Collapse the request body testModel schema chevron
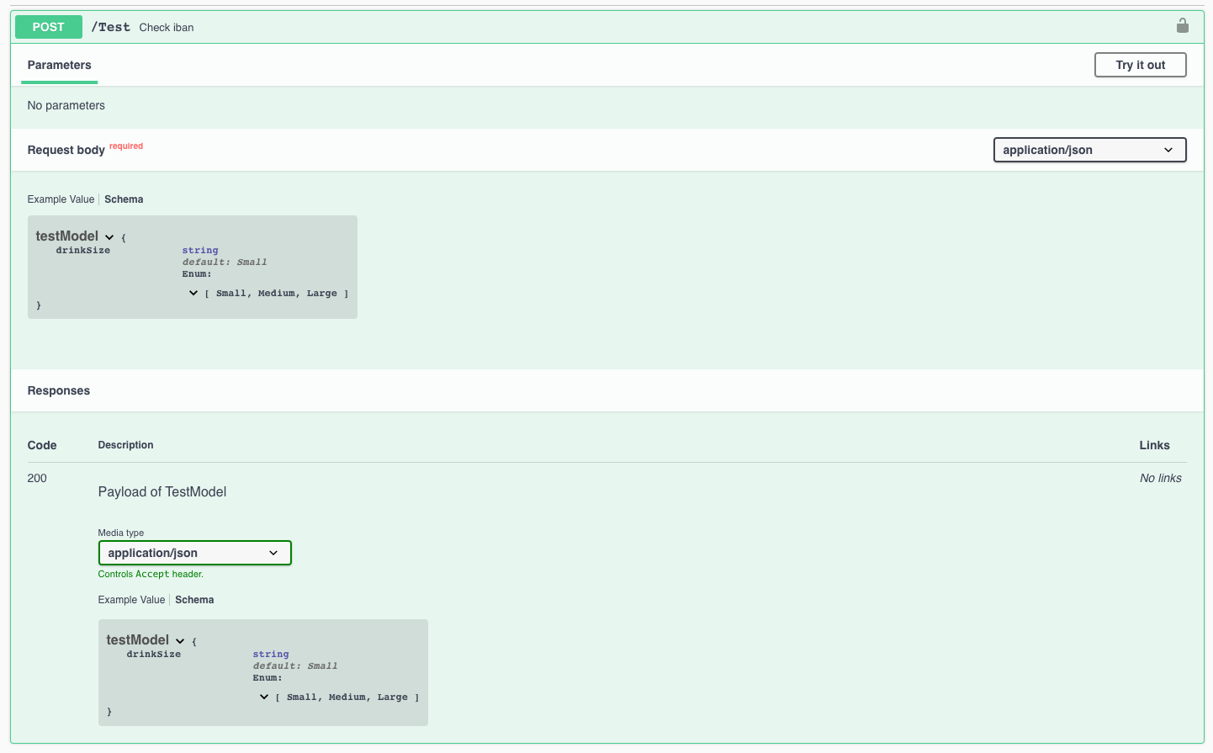The width and height of the screenshot is (1213, 753). (109, 236)
